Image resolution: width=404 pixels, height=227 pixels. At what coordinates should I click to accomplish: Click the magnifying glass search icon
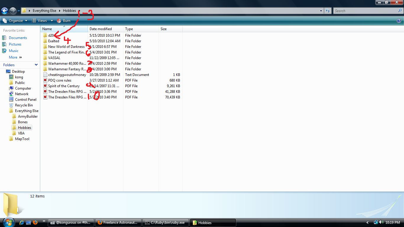click(400, 11)
